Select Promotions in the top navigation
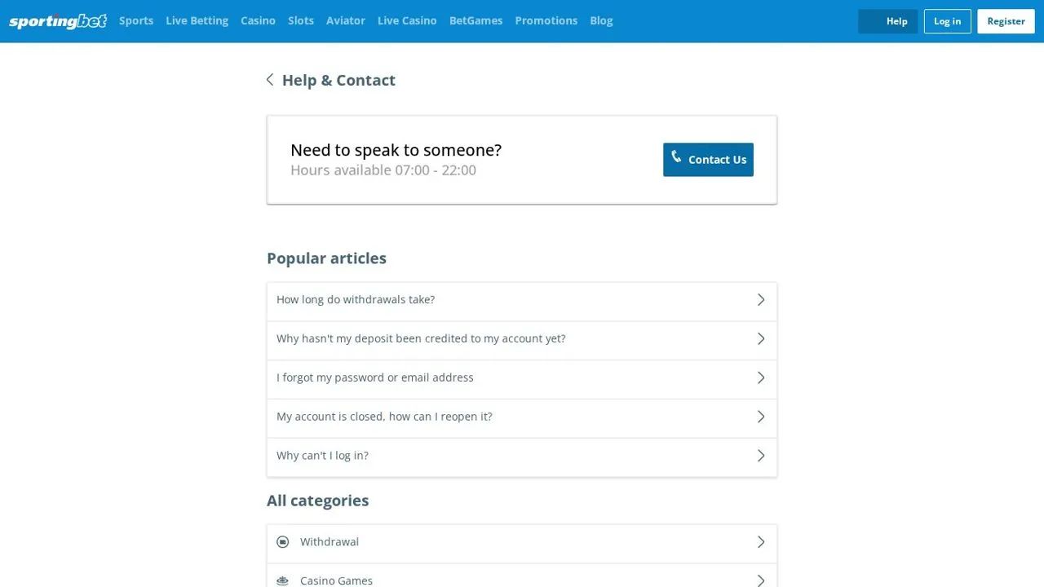The height and width of the screenshot is (587, 1044). click(x=546, y=20)
